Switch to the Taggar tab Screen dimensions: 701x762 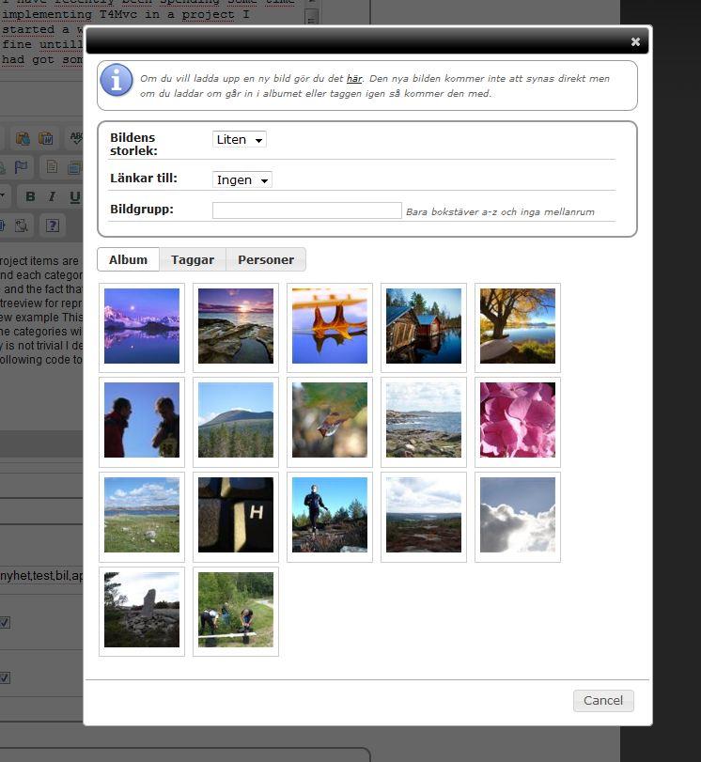coord(193,260)
